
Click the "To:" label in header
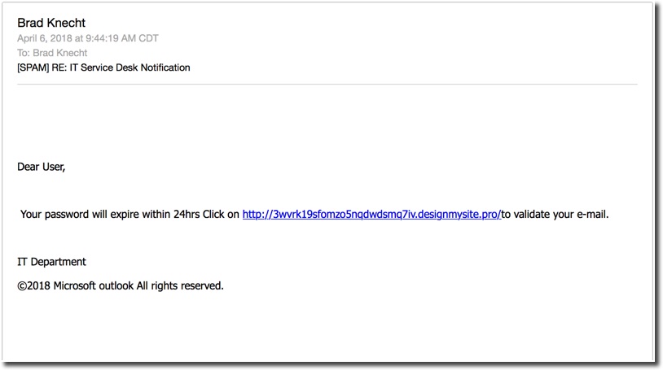coord(24,53)
